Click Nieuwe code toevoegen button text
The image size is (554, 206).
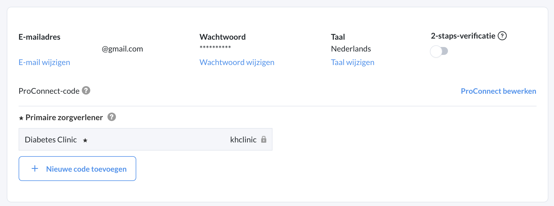[x=86, y=169]
